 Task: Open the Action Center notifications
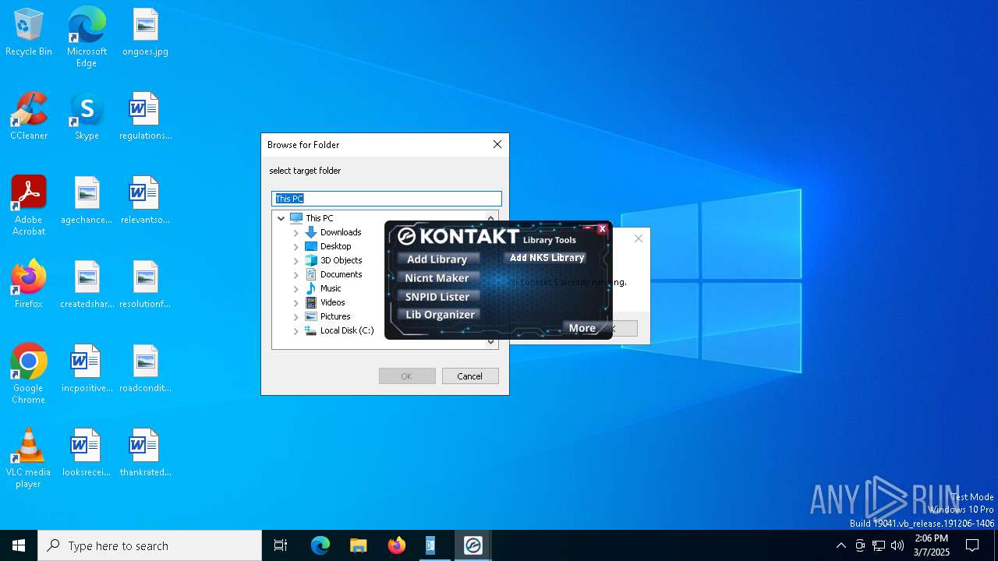point(972,545)
